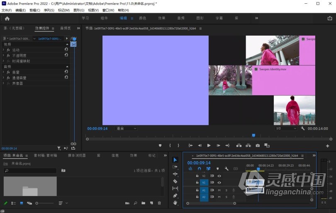This screenshot has height=213, width=336.
Task: Switch to the 效果 workspace tab
Action: tap(162, 18)
